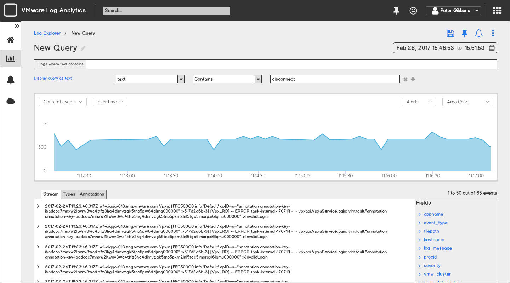Open the 'Contains' operator dropdown
Image resolution: width=510 pixels, height=283 pixels.
coord(227,79)
